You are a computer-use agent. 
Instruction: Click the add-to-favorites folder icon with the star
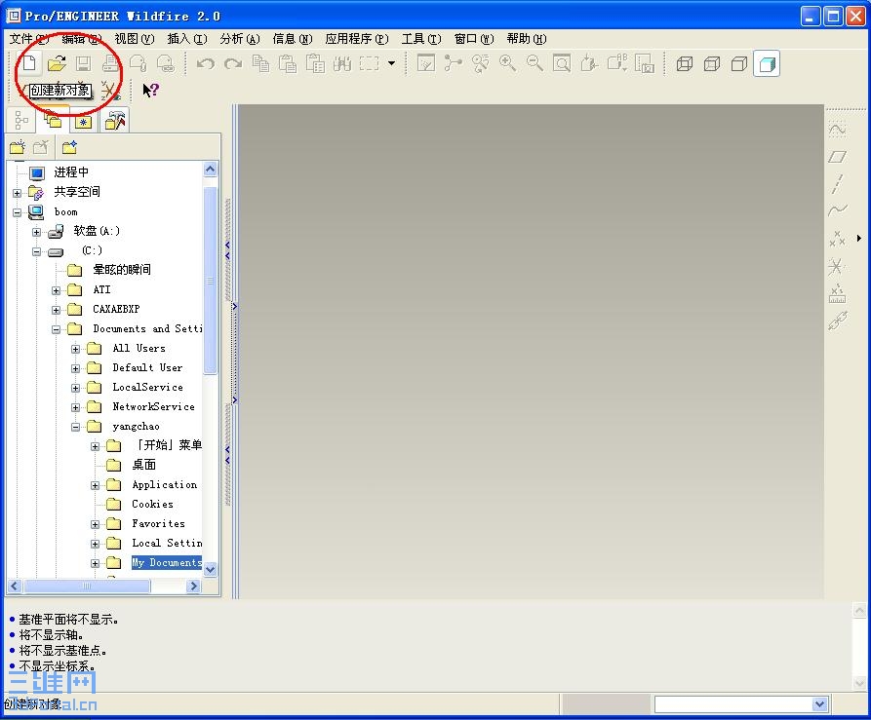(69, 147)
